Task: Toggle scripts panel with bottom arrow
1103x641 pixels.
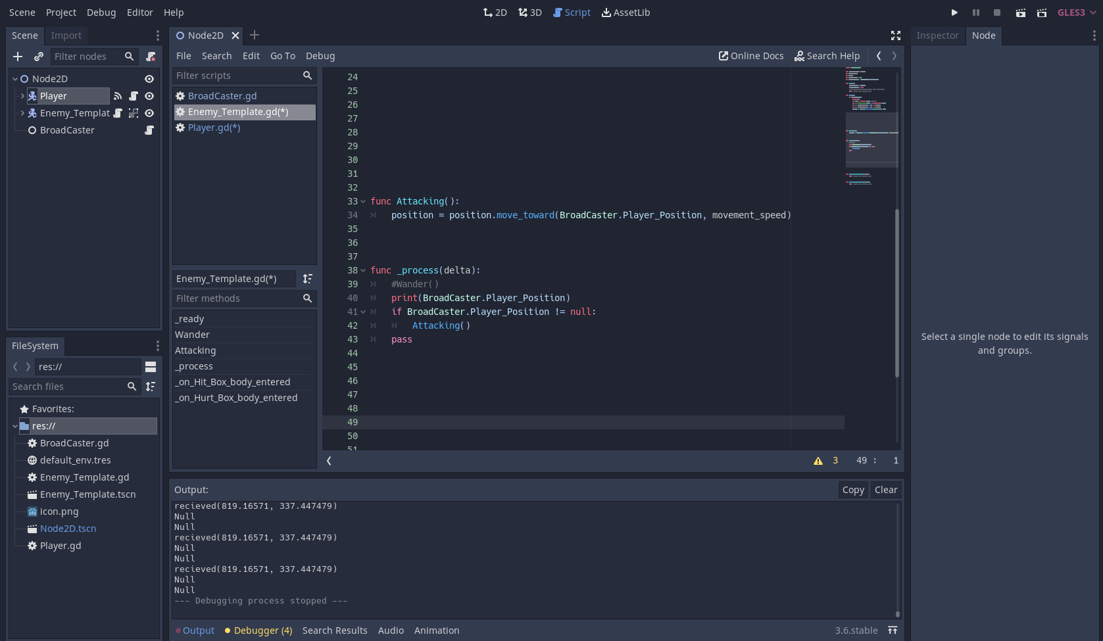Action: pos(329,461)
